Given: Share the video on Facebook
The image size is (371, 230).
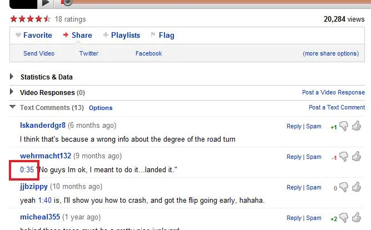Looking at the screenshot, I should point(148,53).
